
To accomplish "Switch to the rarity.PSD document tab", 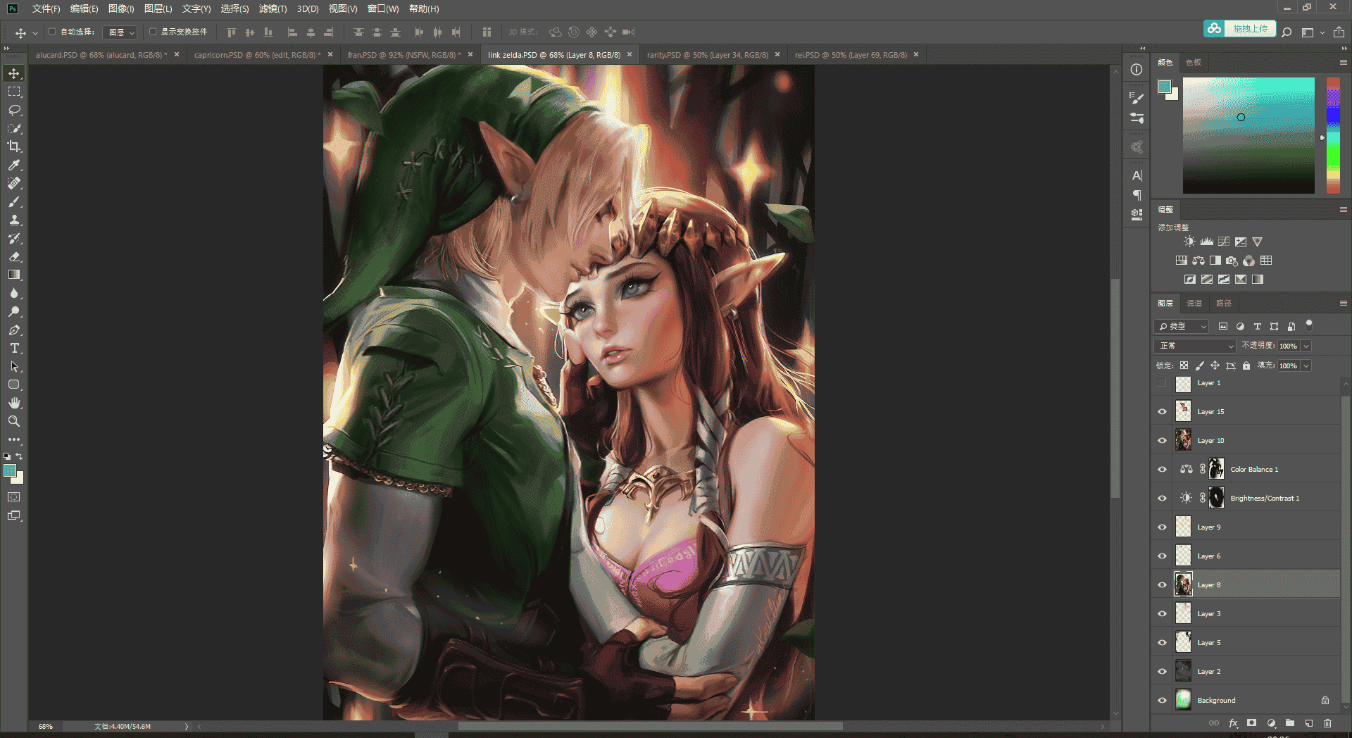I will (x=707, y=55).
